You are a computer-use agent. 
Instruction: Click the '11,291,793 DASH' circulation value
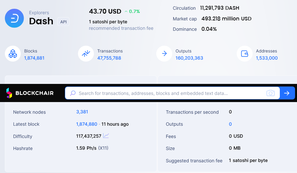pyautogui.click(x=220, y=8)
